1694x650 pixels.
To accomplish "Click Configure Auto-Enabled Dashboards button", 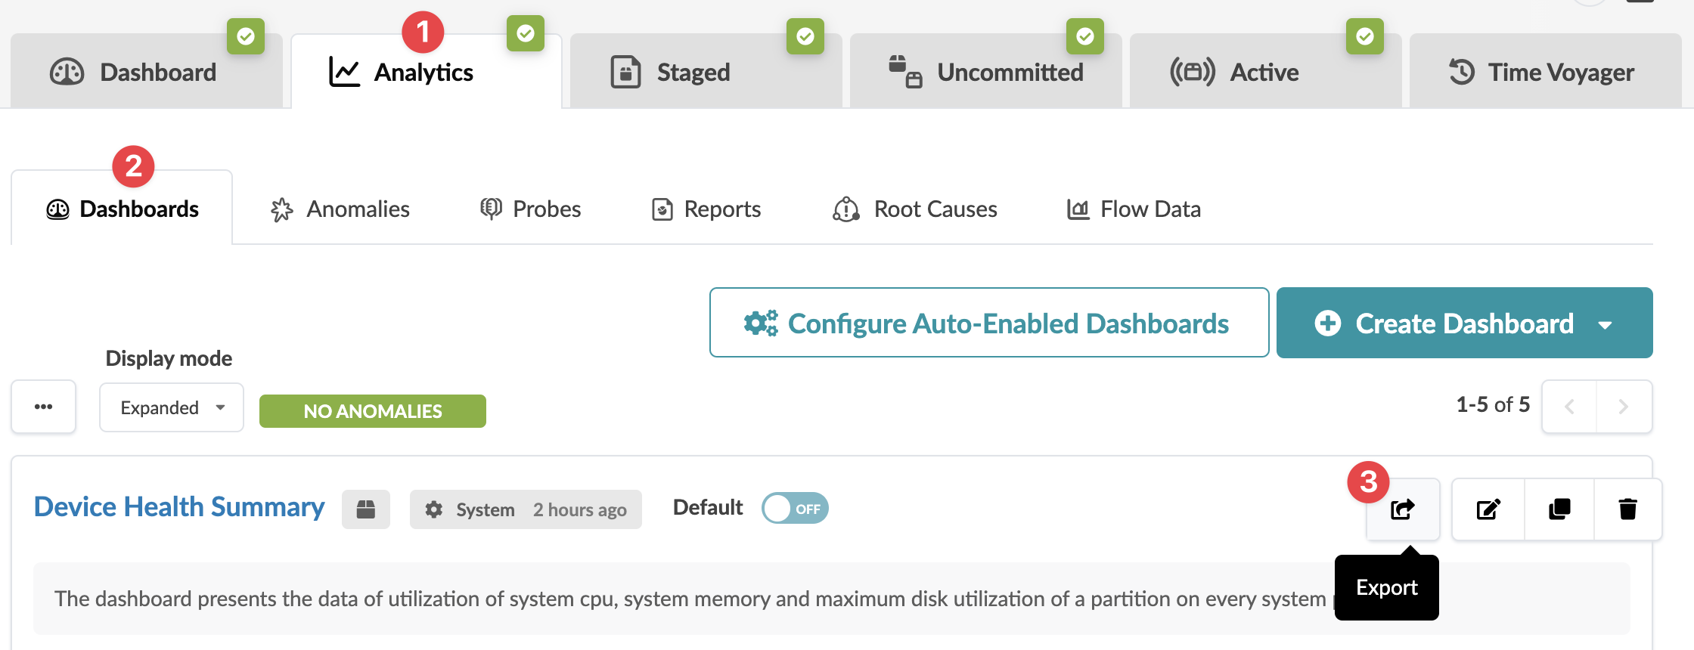I will click(x=988, y=323).
